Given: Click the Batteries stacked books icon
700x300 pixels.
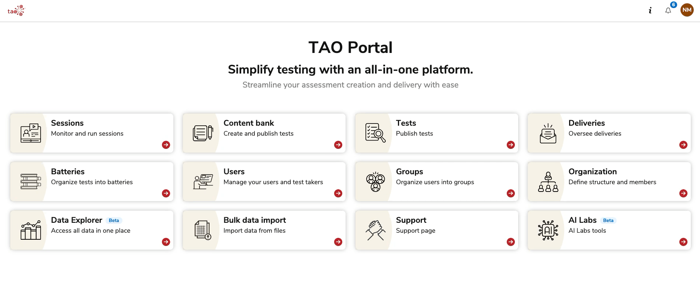Looking at the screenshot, I should click(x=31, y=182).
